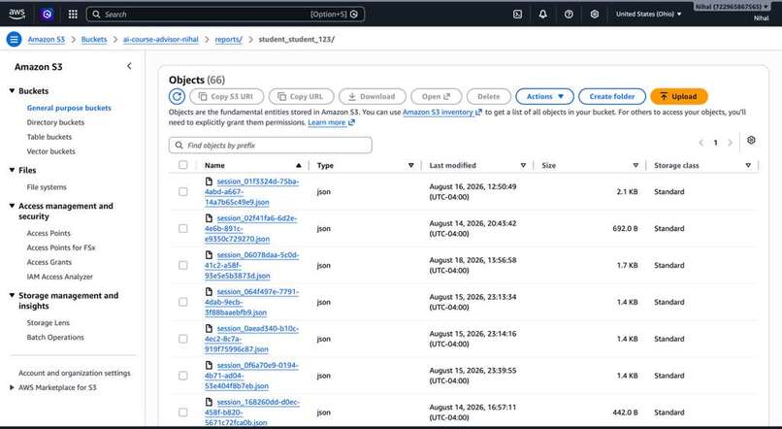Sort by the Size column
Screen dimensions: 782x429
(x=635, y=165)
